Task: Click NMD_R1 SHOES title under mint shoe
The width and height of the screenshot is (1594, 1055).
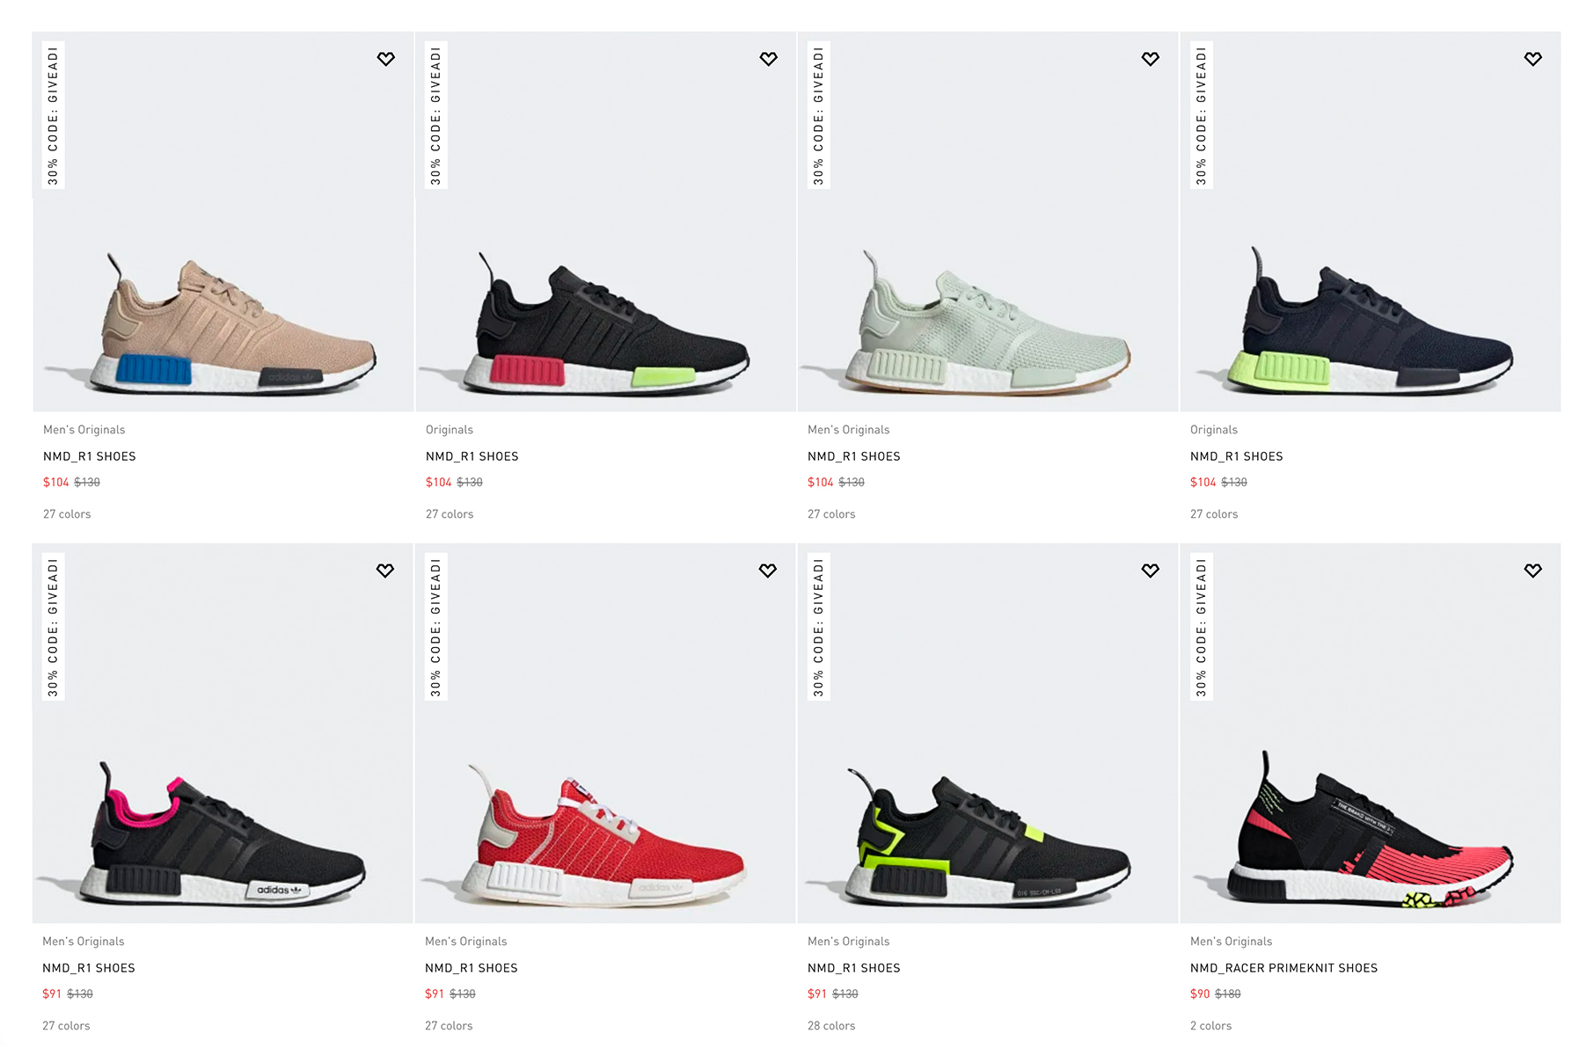Action: (854, 456)
